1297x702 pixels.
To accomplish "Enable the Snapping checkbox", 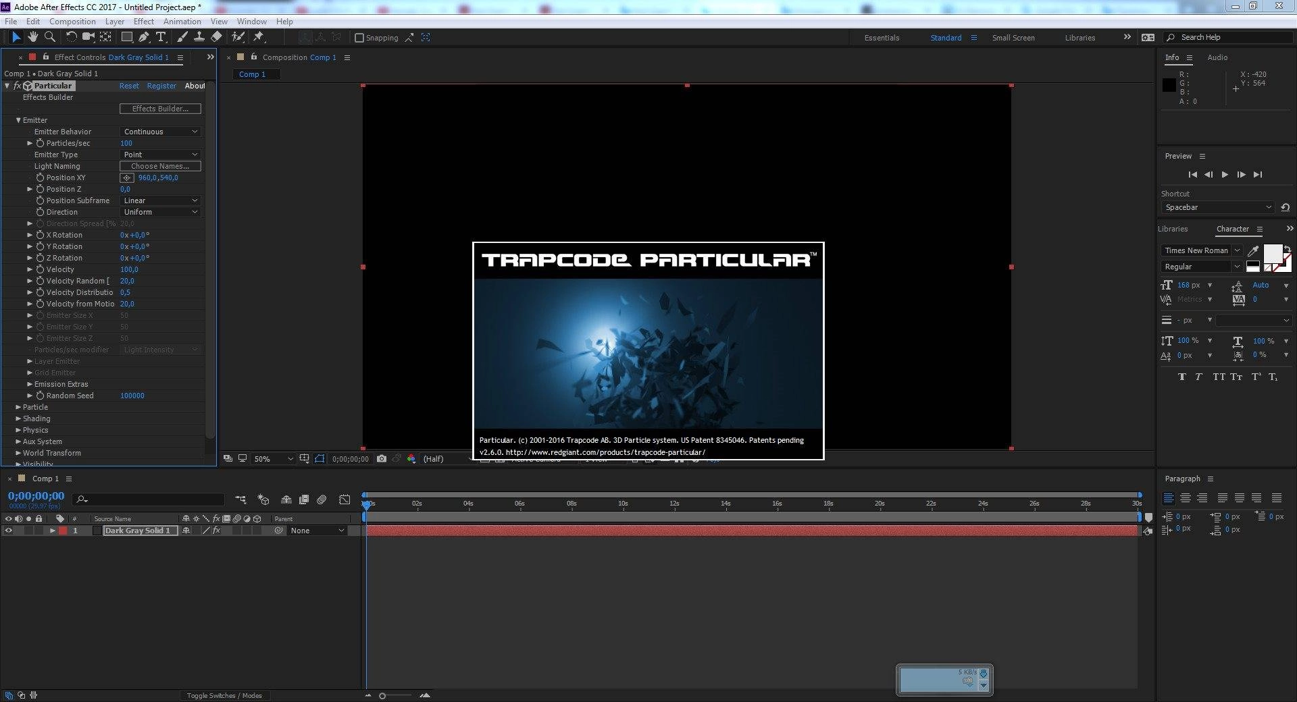I will 359,38.
